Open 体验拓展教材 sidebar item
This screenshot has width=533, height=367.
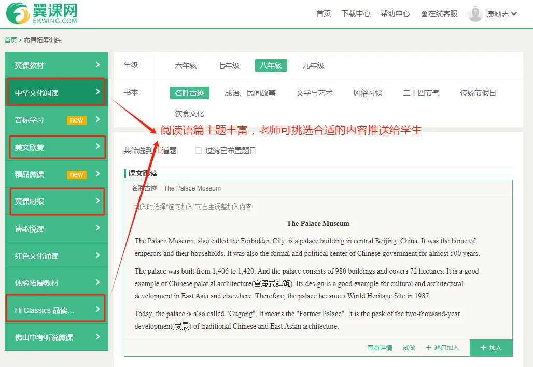pyautogui.click(x=57, y=282)
